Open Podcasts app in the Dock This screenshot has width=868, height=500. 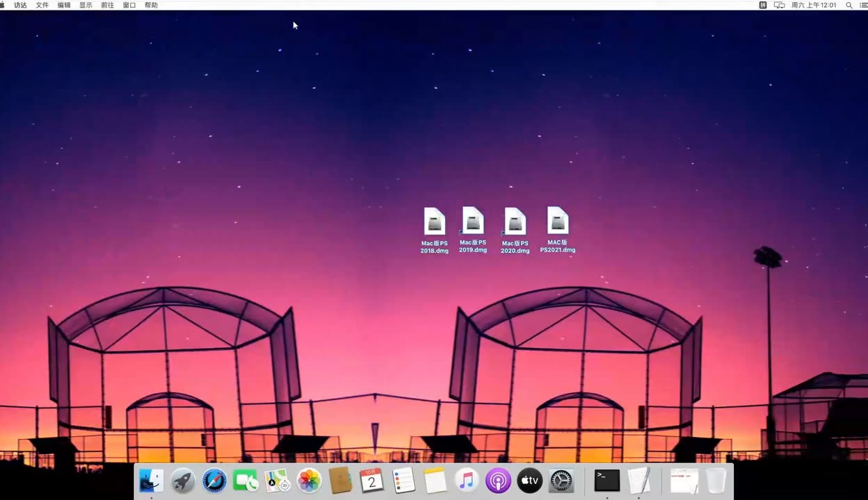(x=498, y=481)
